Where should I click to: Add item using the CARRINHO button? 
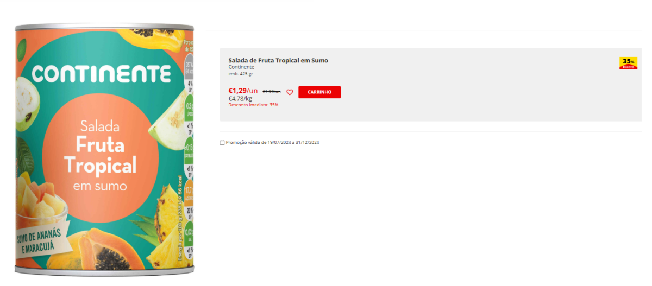click(x=319, y=92)
